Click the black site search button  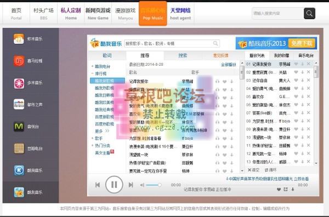(x=309, y=13)
